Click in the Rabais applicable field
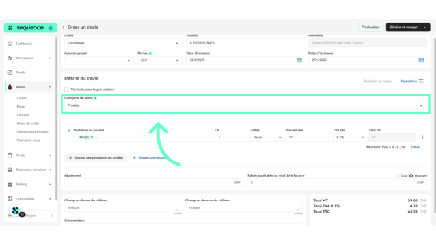 (337, 183)
